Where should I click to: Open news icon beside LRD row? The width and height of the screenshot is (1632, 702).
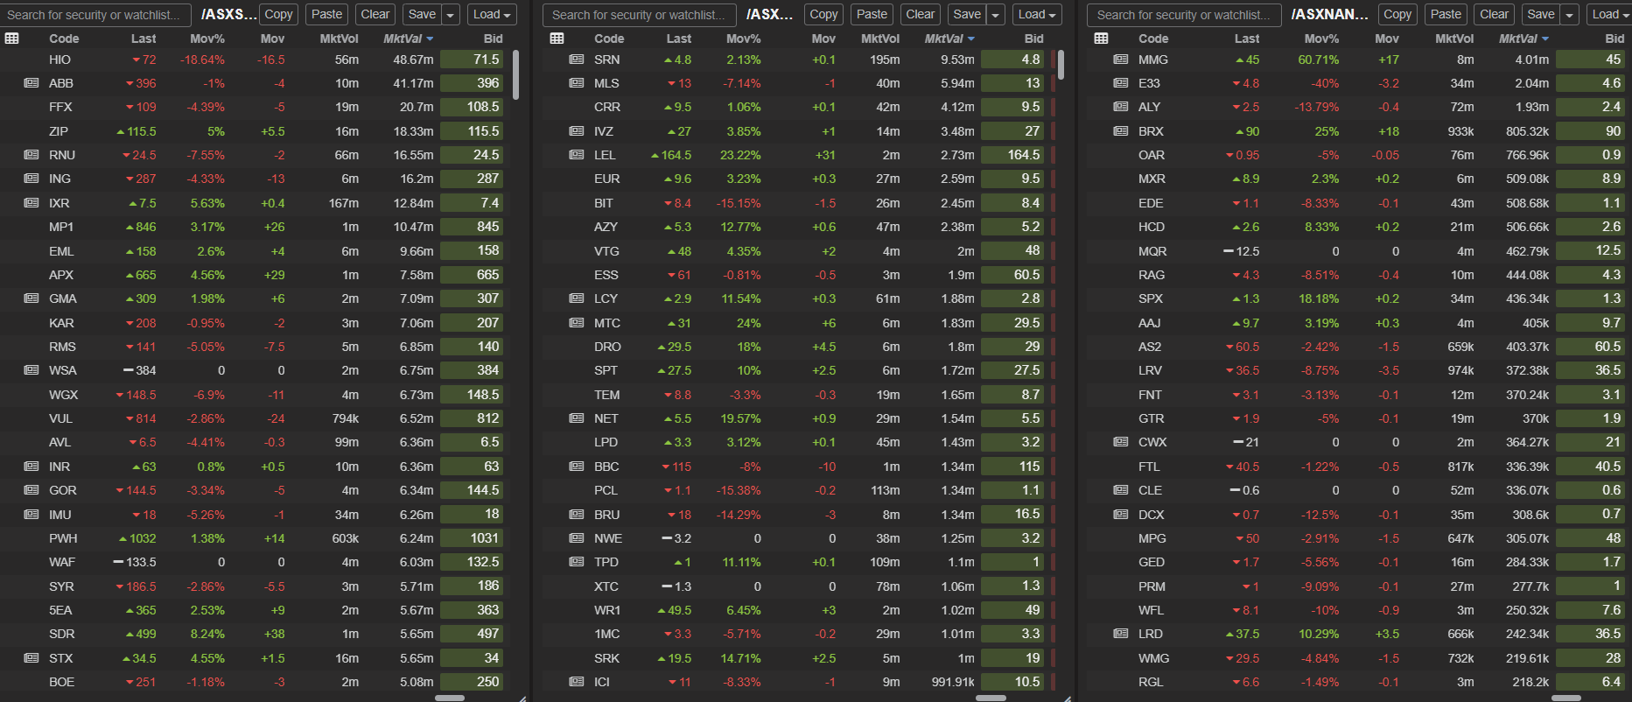[x=1121, y=634]
